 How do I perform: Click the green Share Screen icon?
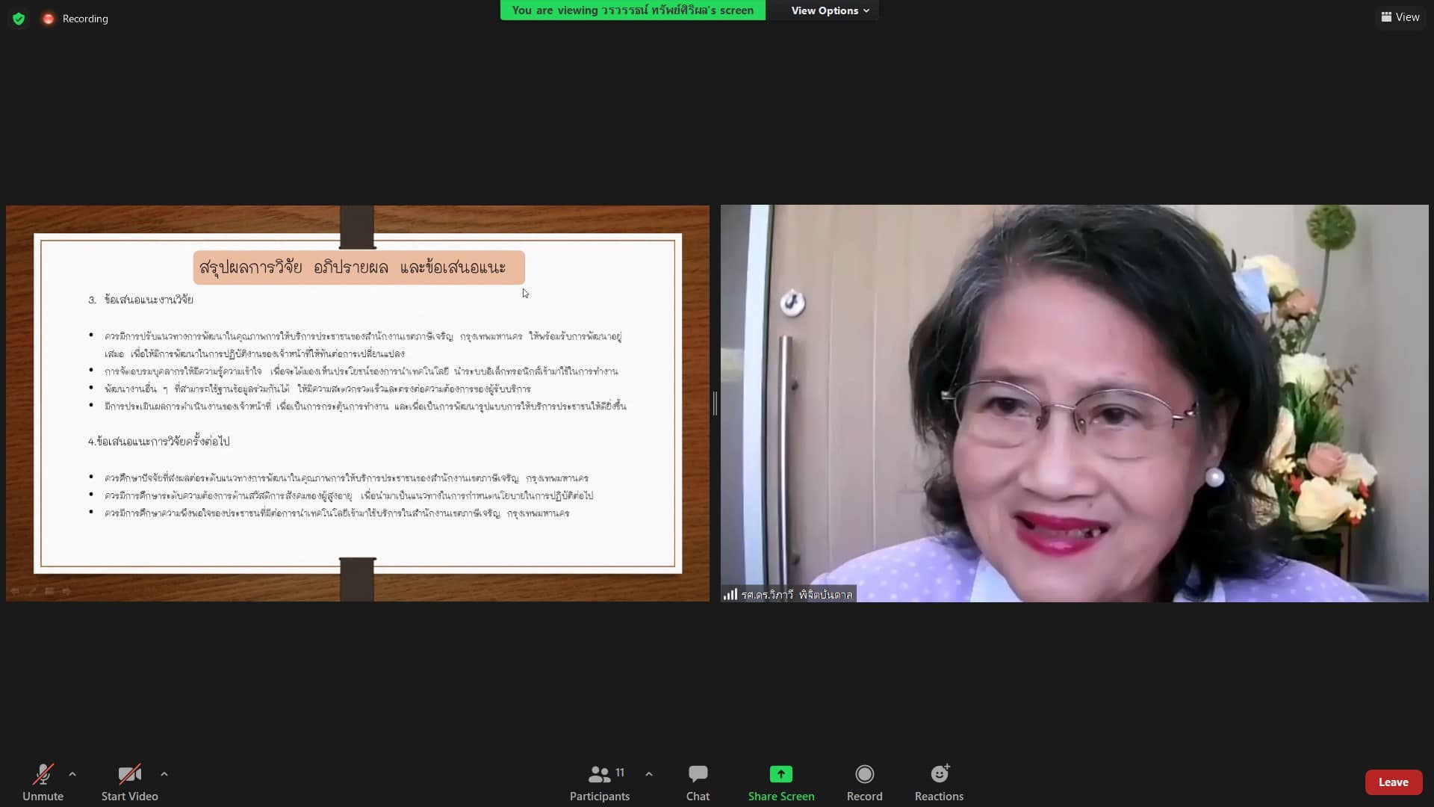[780, 774]
